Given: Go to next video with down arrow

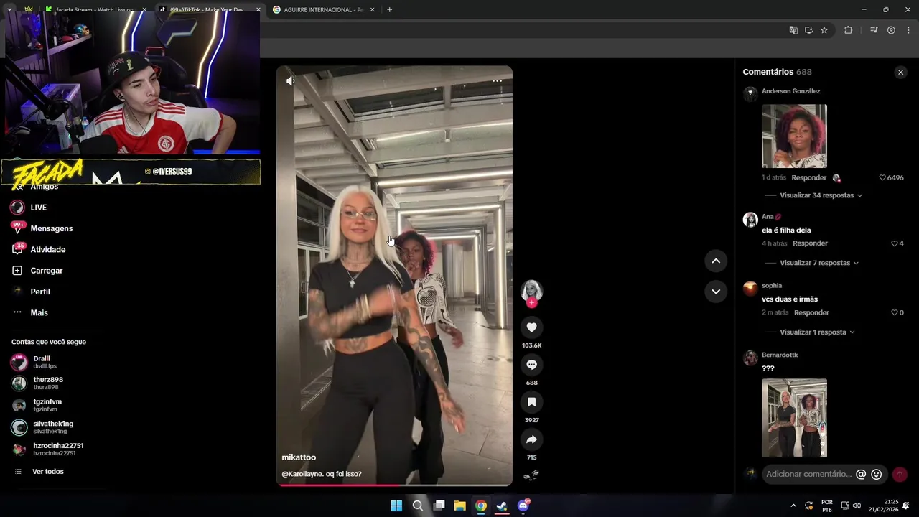Looking at the screenshot, I should (716, 292).
